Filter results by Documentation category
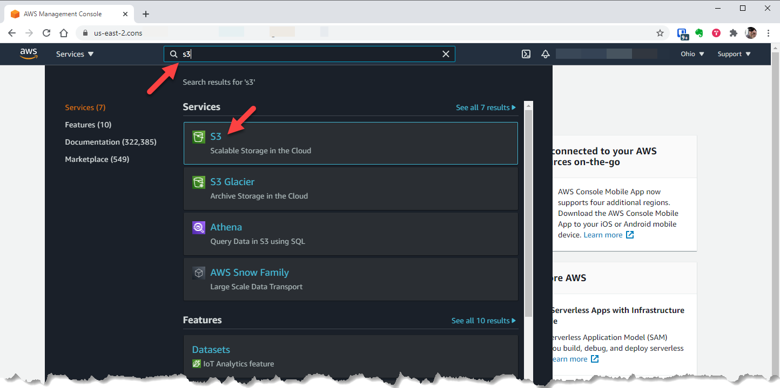The width and height of the screenshot is (780, 388). pyautogui.click(x=110, y=142)
